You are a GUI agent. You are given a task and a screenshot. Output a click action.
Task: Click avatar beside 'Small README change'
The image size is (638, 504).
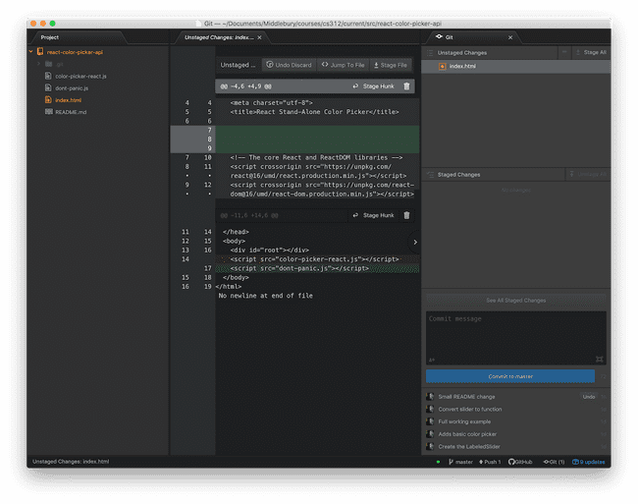[430, 397]
